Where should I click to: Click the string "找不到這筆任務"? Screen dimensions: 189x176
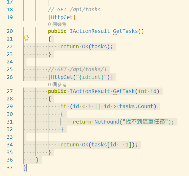(x=145, y=122)
